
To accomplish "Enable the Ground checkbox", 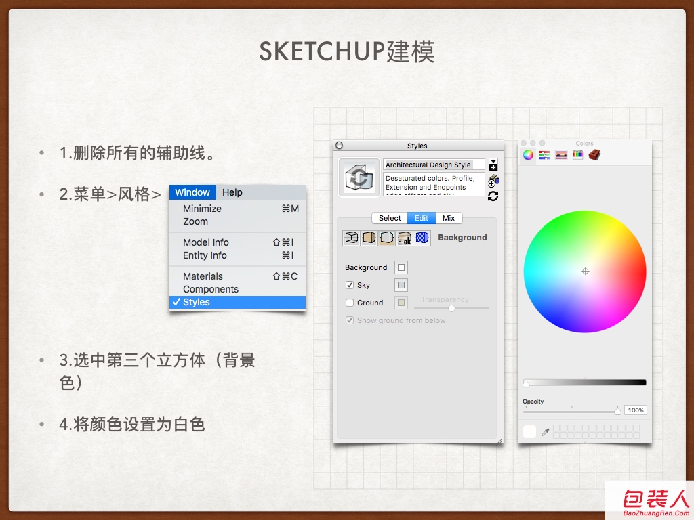I will (350, 303).
